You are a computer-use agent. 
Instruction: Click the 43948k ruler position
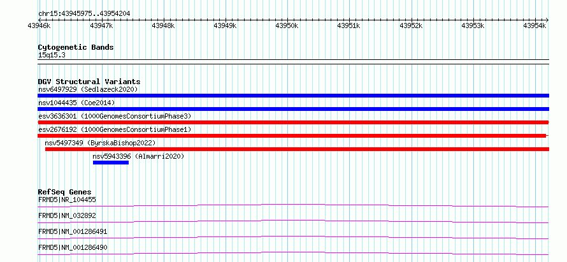(164, 25)
